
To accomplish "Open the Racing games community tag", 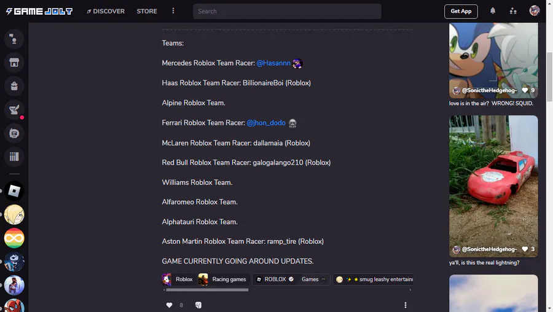I will (223, 279).
